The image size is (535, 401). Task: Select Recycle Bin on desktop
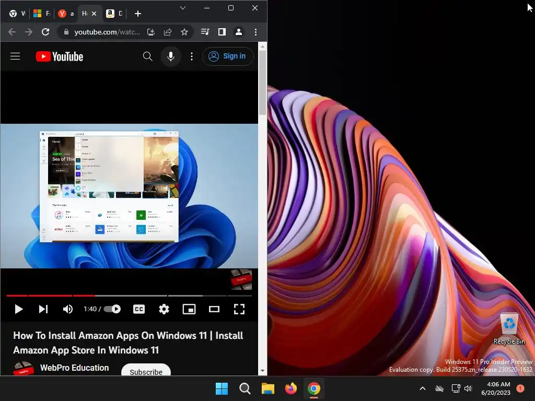point(509,328)
